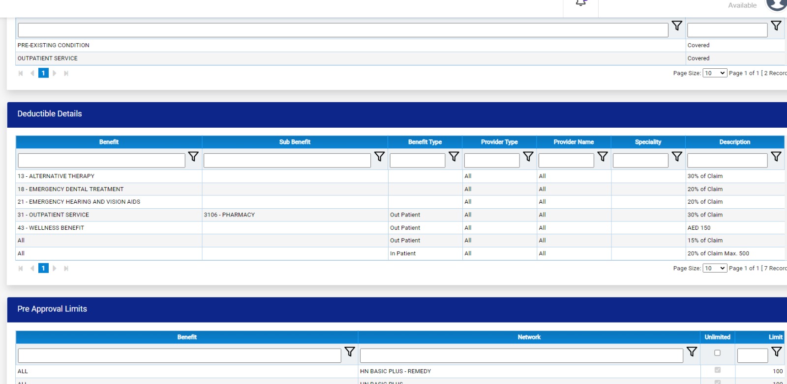Click the Speciality column filter icon
787x384 pixels.
click(677, 157)
